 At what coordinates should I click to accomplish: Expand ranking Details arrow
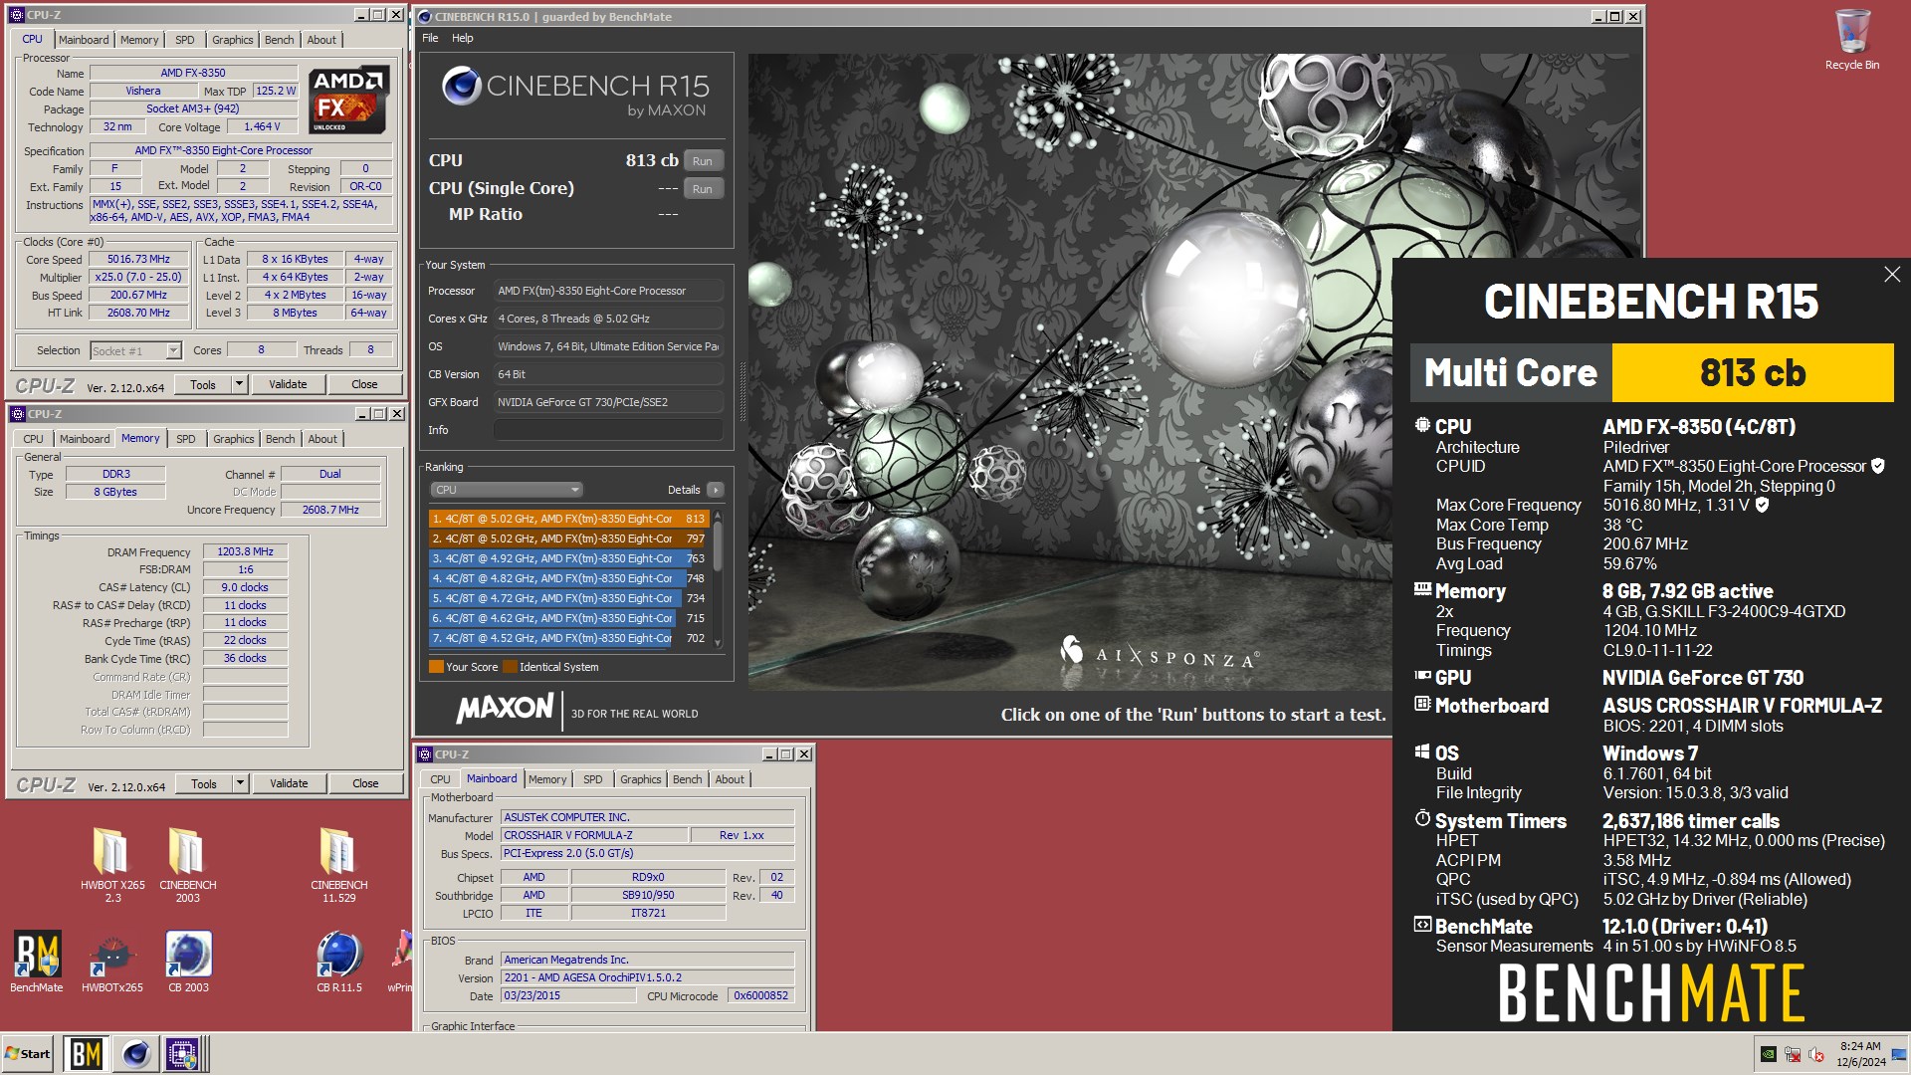point(715,490)
